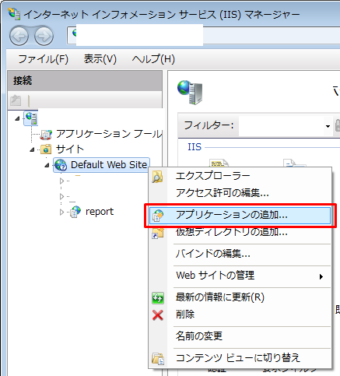Open the フィルター dropdown arrow
Viewport: 340px width, 376px height.
328,126
